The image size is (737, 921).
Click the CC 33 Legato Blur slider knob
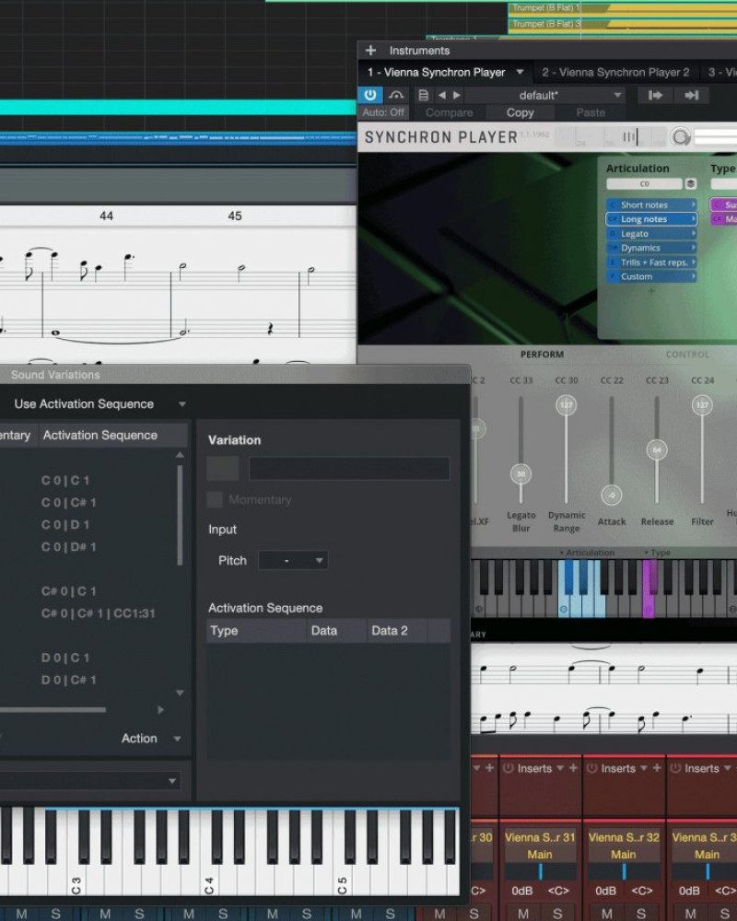coord(521,474)
